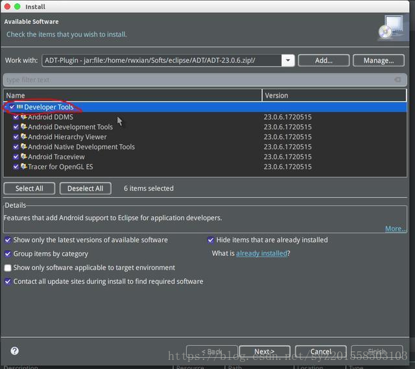415x369 pixels.
Task: Click the 6 items selected status text
Action: tap(148, 188)
